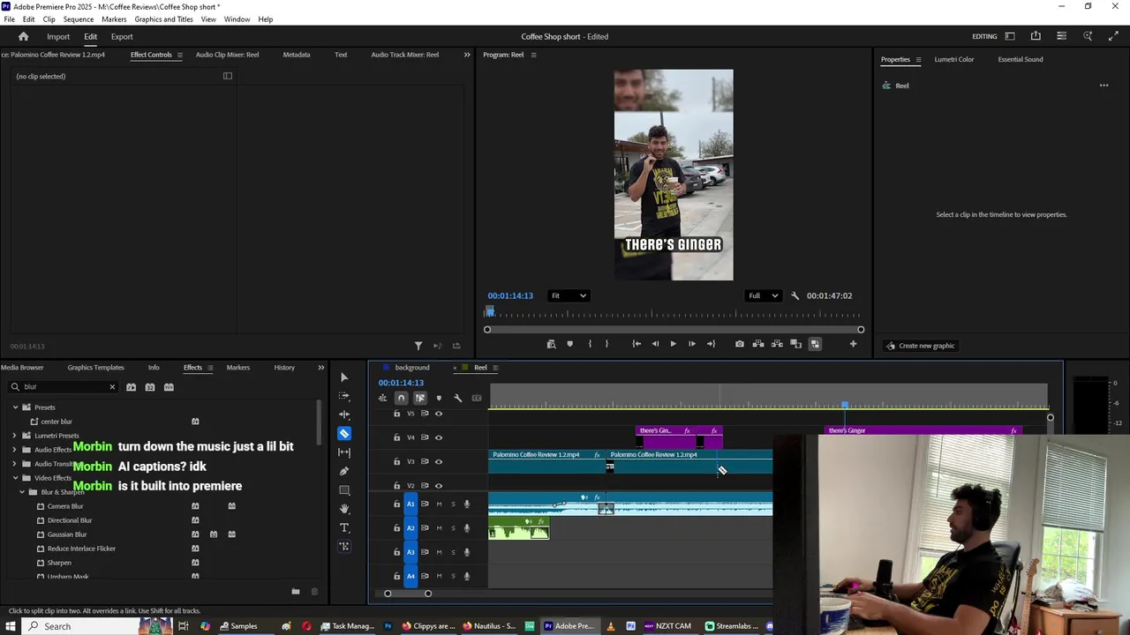Toggle lock on track V3
This screenshot has width=1130, height=635.
396,461
